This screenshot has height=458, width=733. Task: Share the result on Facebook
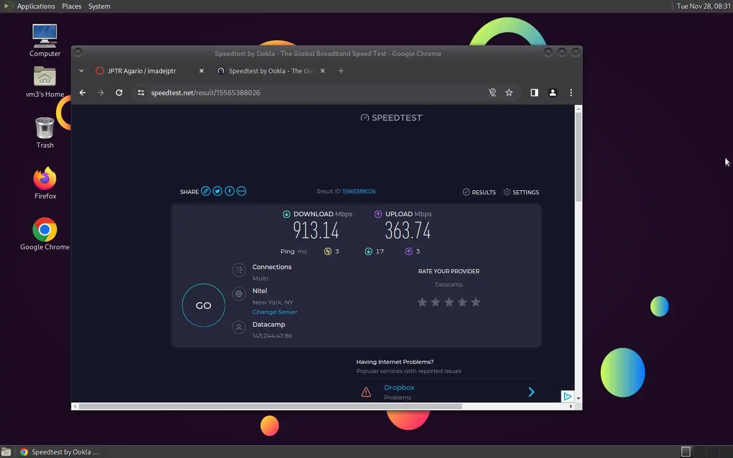[x=230, y=191]
